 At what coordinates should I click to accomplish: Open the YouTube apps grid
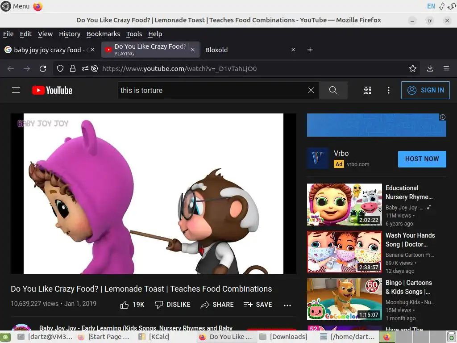(x=367, y=90)
